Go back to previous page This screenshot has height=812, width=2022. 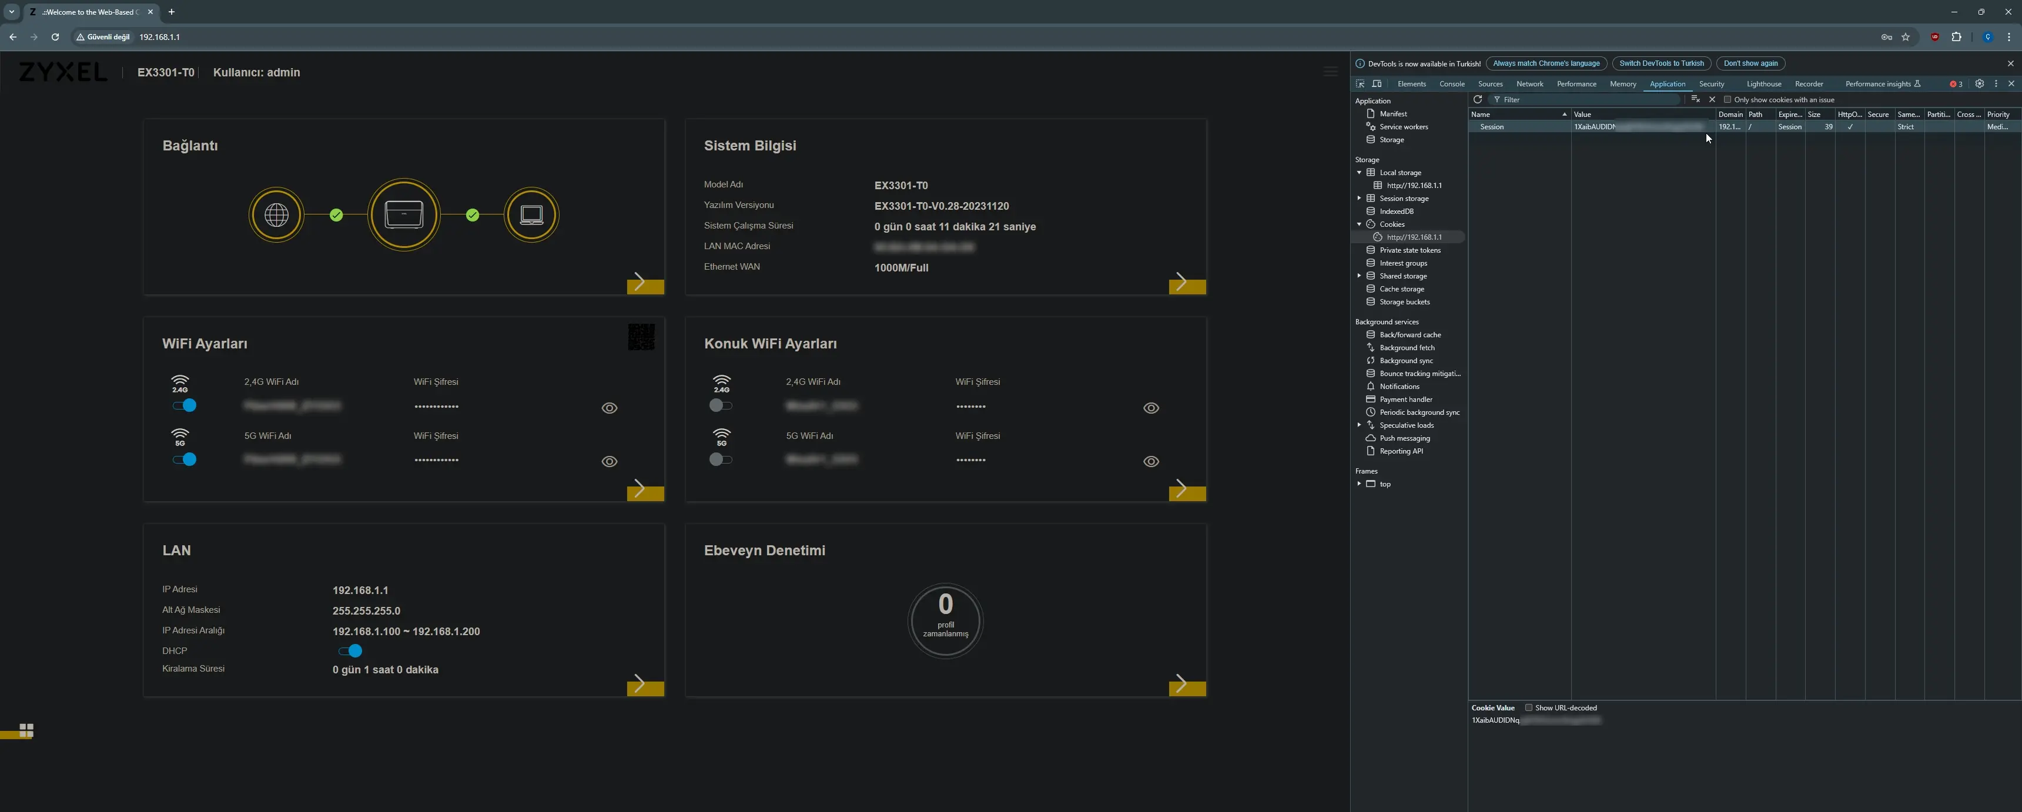[12, 37]
